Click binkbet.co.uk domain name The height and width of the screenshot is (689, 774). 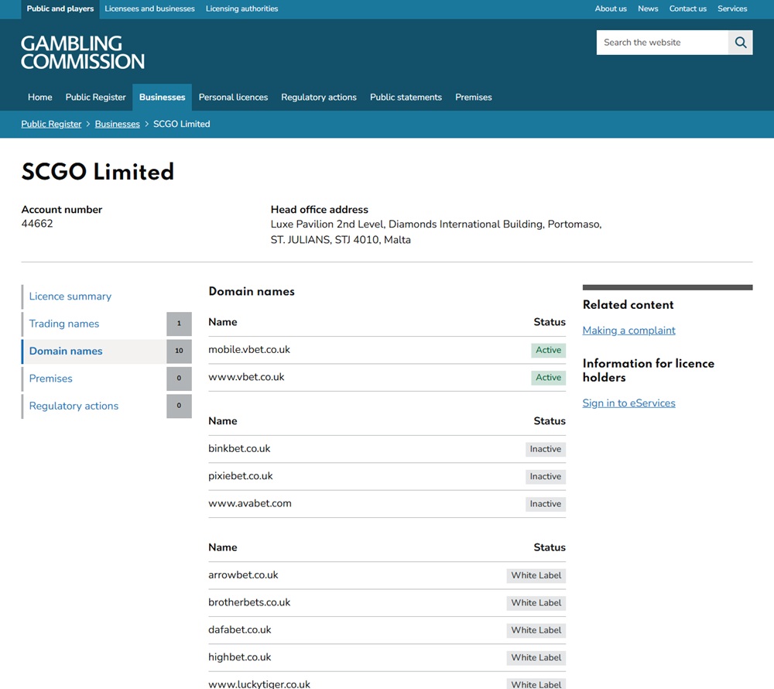(x=239, y=449)
